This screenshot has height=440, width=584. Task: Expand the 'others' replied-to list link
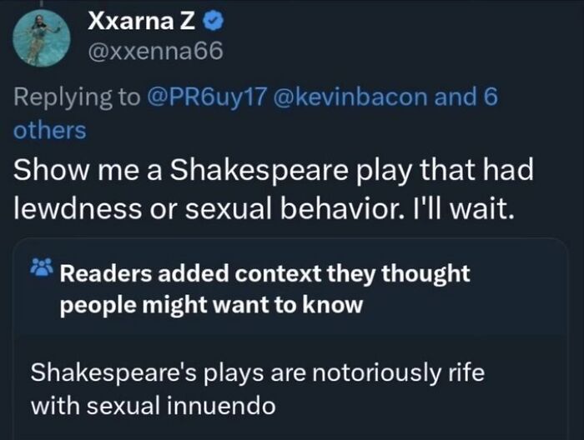coord(49,130)
